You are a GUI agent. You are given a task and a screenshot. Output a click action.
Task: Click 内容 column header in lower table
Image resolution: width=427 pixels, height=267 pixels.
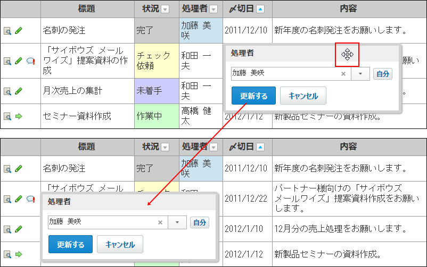coord(349,147)
